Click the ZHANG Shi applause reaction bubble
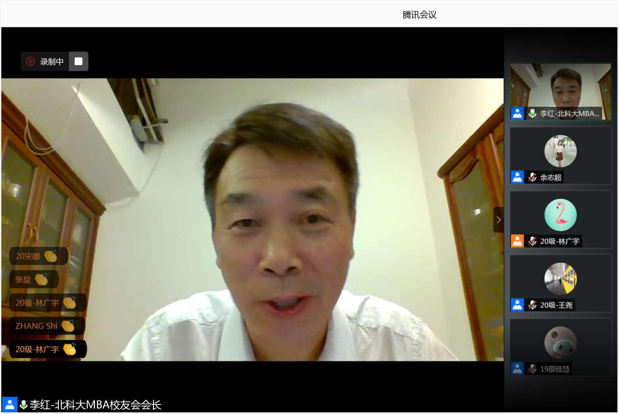This screenshot has width=619, height=414. click(x=46, y=326)
